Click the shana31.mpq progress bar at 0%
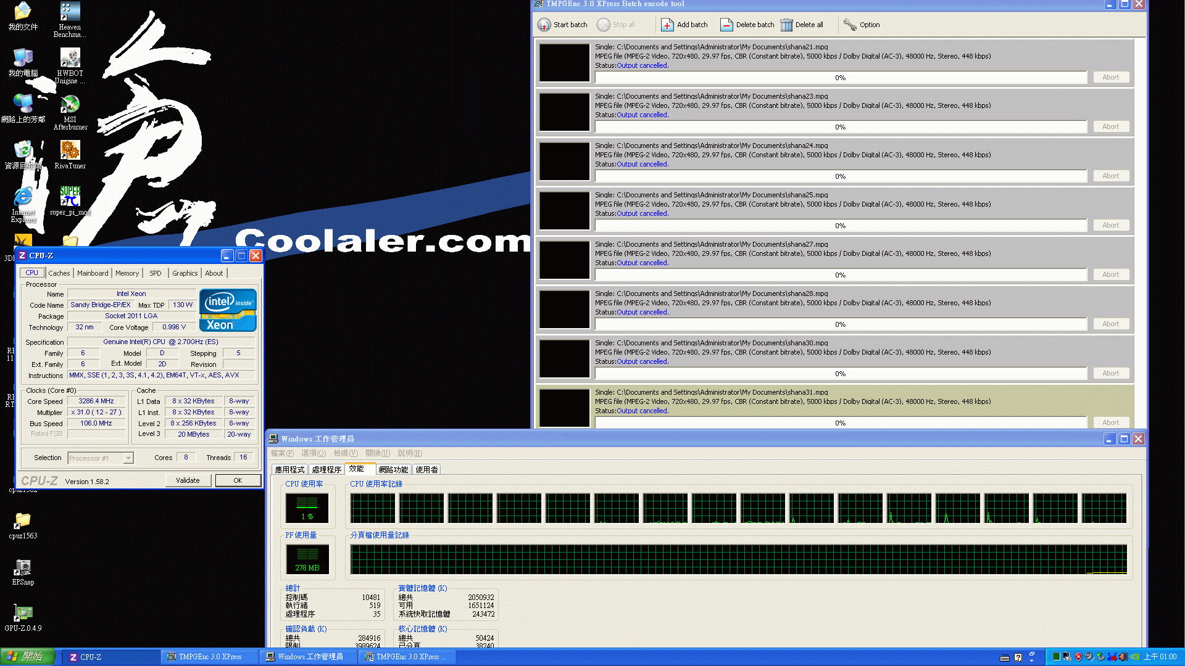Viewport: 1185px width, 666px height. (x=842, y=423)
